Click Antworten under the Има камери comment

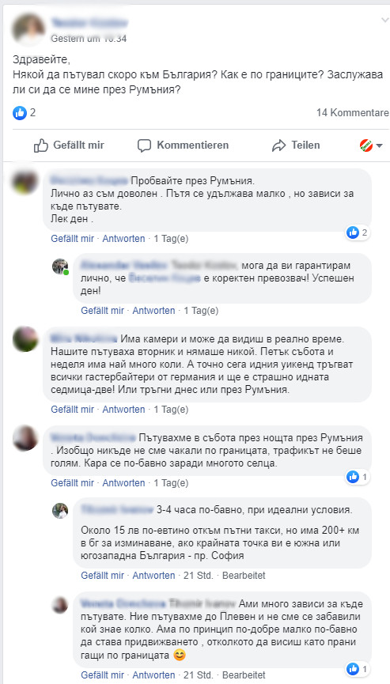(x=123, y=409)
